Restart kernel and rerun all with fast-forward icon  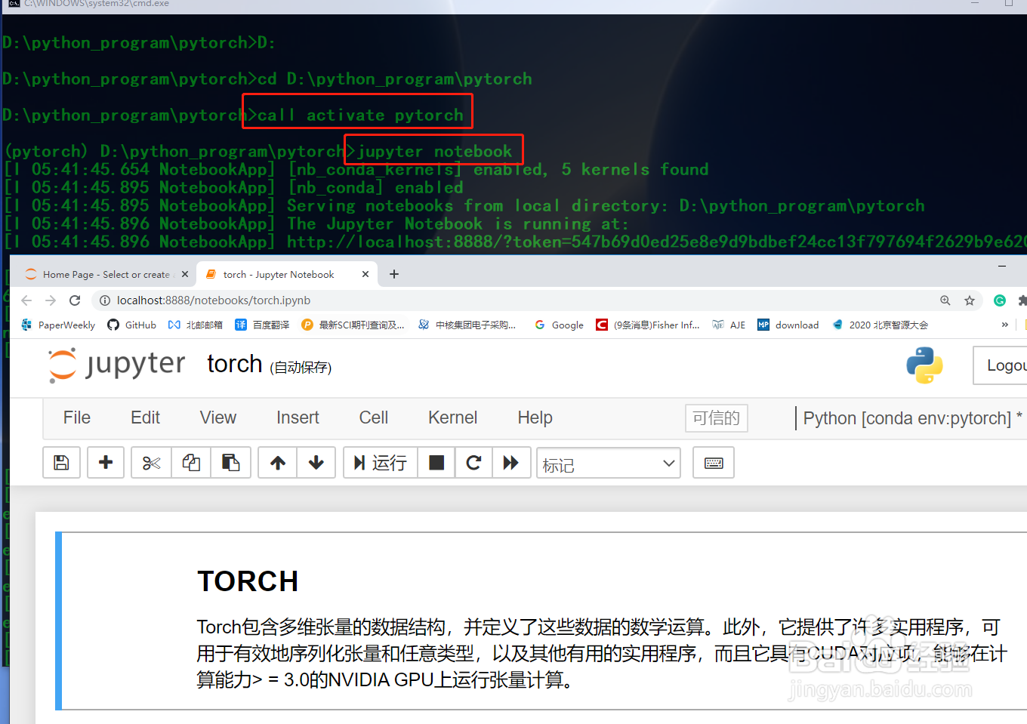tap(511, 463)
